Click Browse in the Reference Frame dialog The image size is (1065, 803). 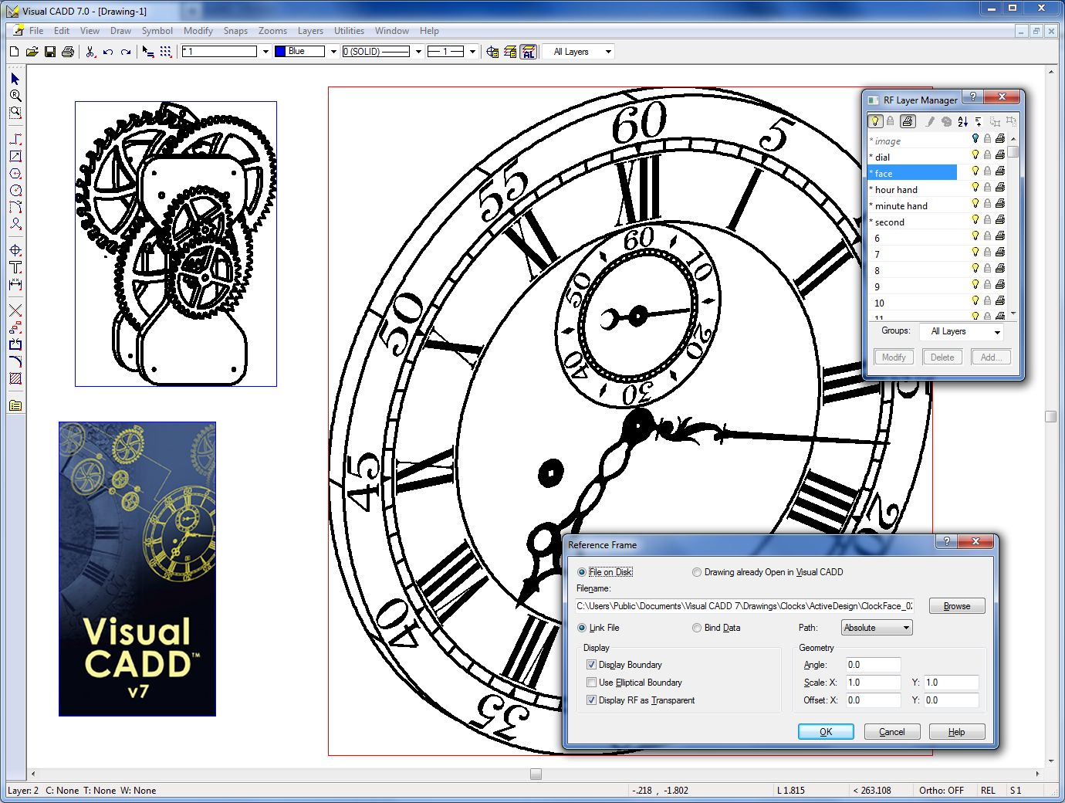956,605
